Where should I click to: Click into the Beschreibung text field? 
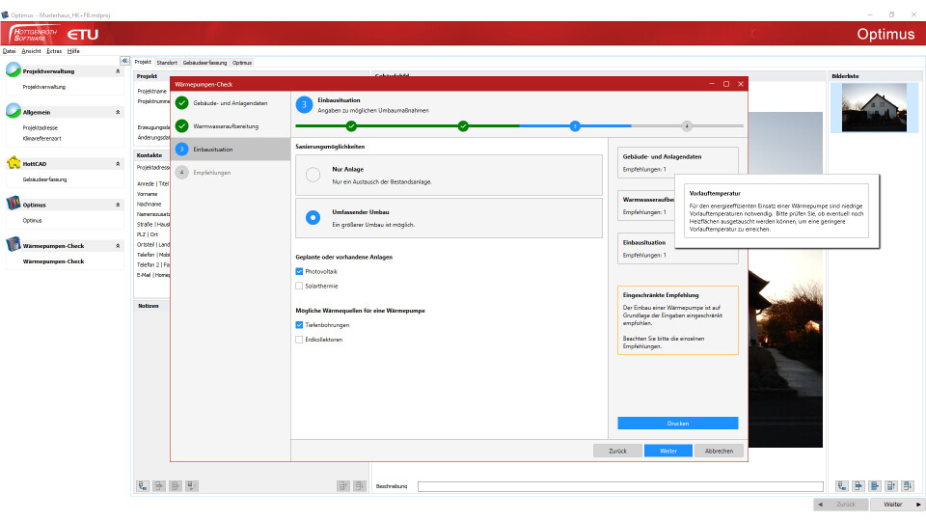(x=619, y=486)
